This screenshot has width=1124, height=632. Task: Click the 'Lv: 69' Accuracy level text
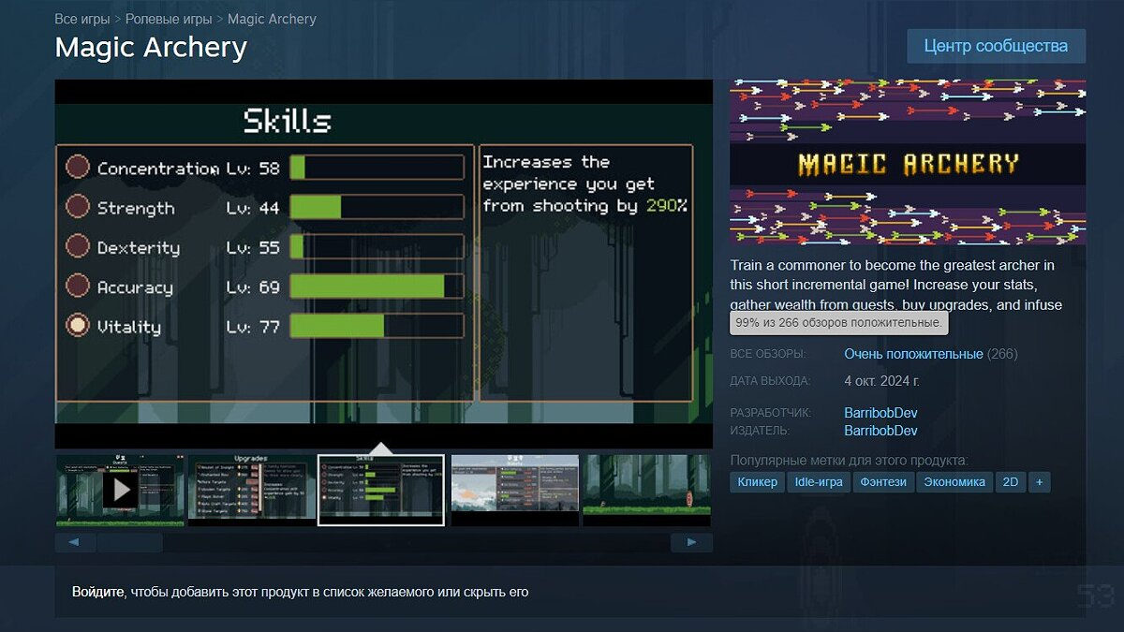(253, 287)
